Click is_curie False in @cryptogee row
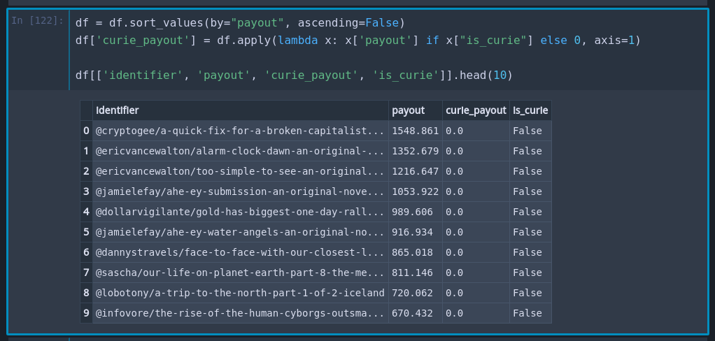 531,131
